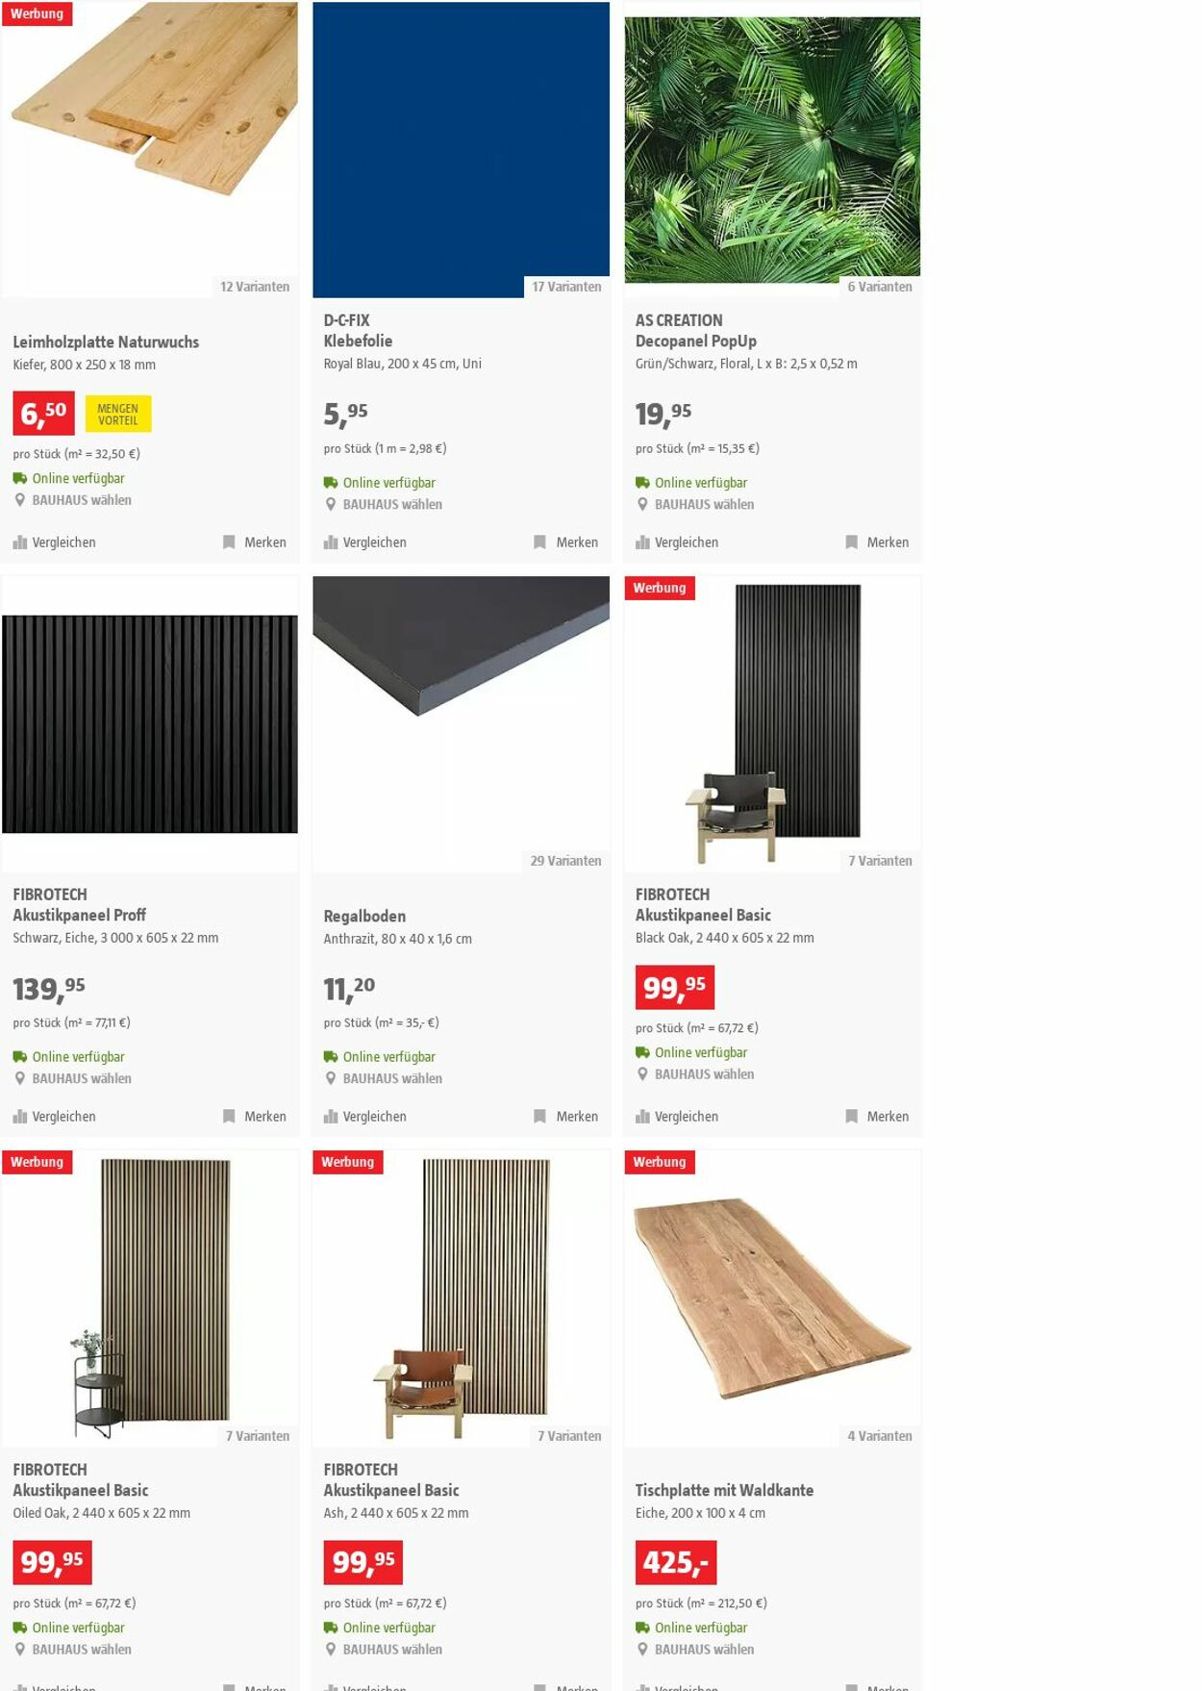Screen dimensions: 1202x1691
Task: Click compare icon for Akustikpaneel Proff
Action: [x=20, y=1117]
